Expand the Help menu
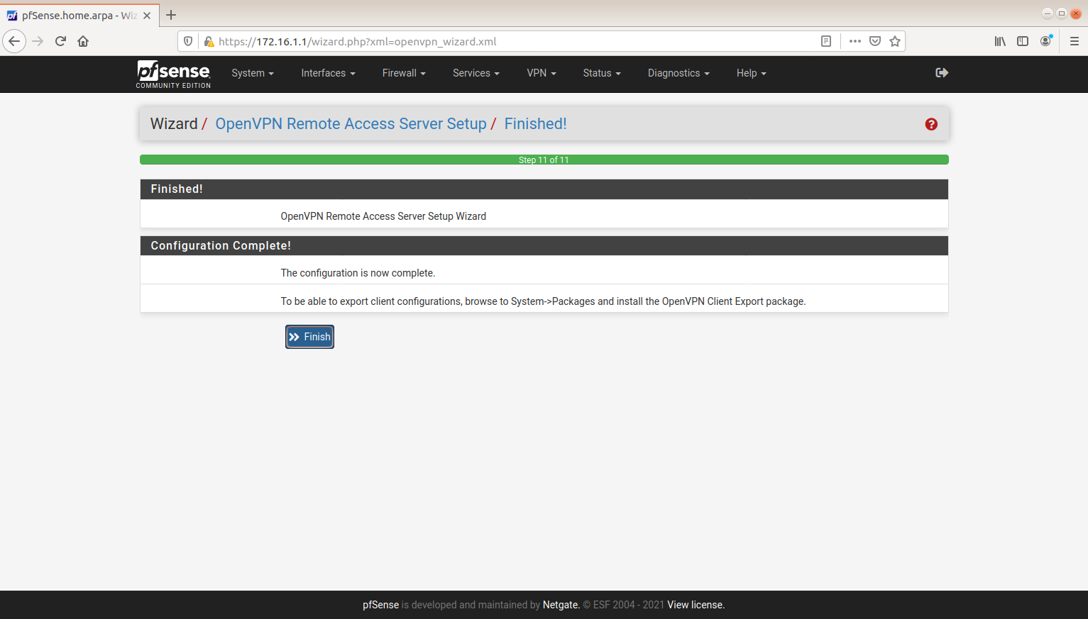1088x619 pixels. [x=752, y=73]
